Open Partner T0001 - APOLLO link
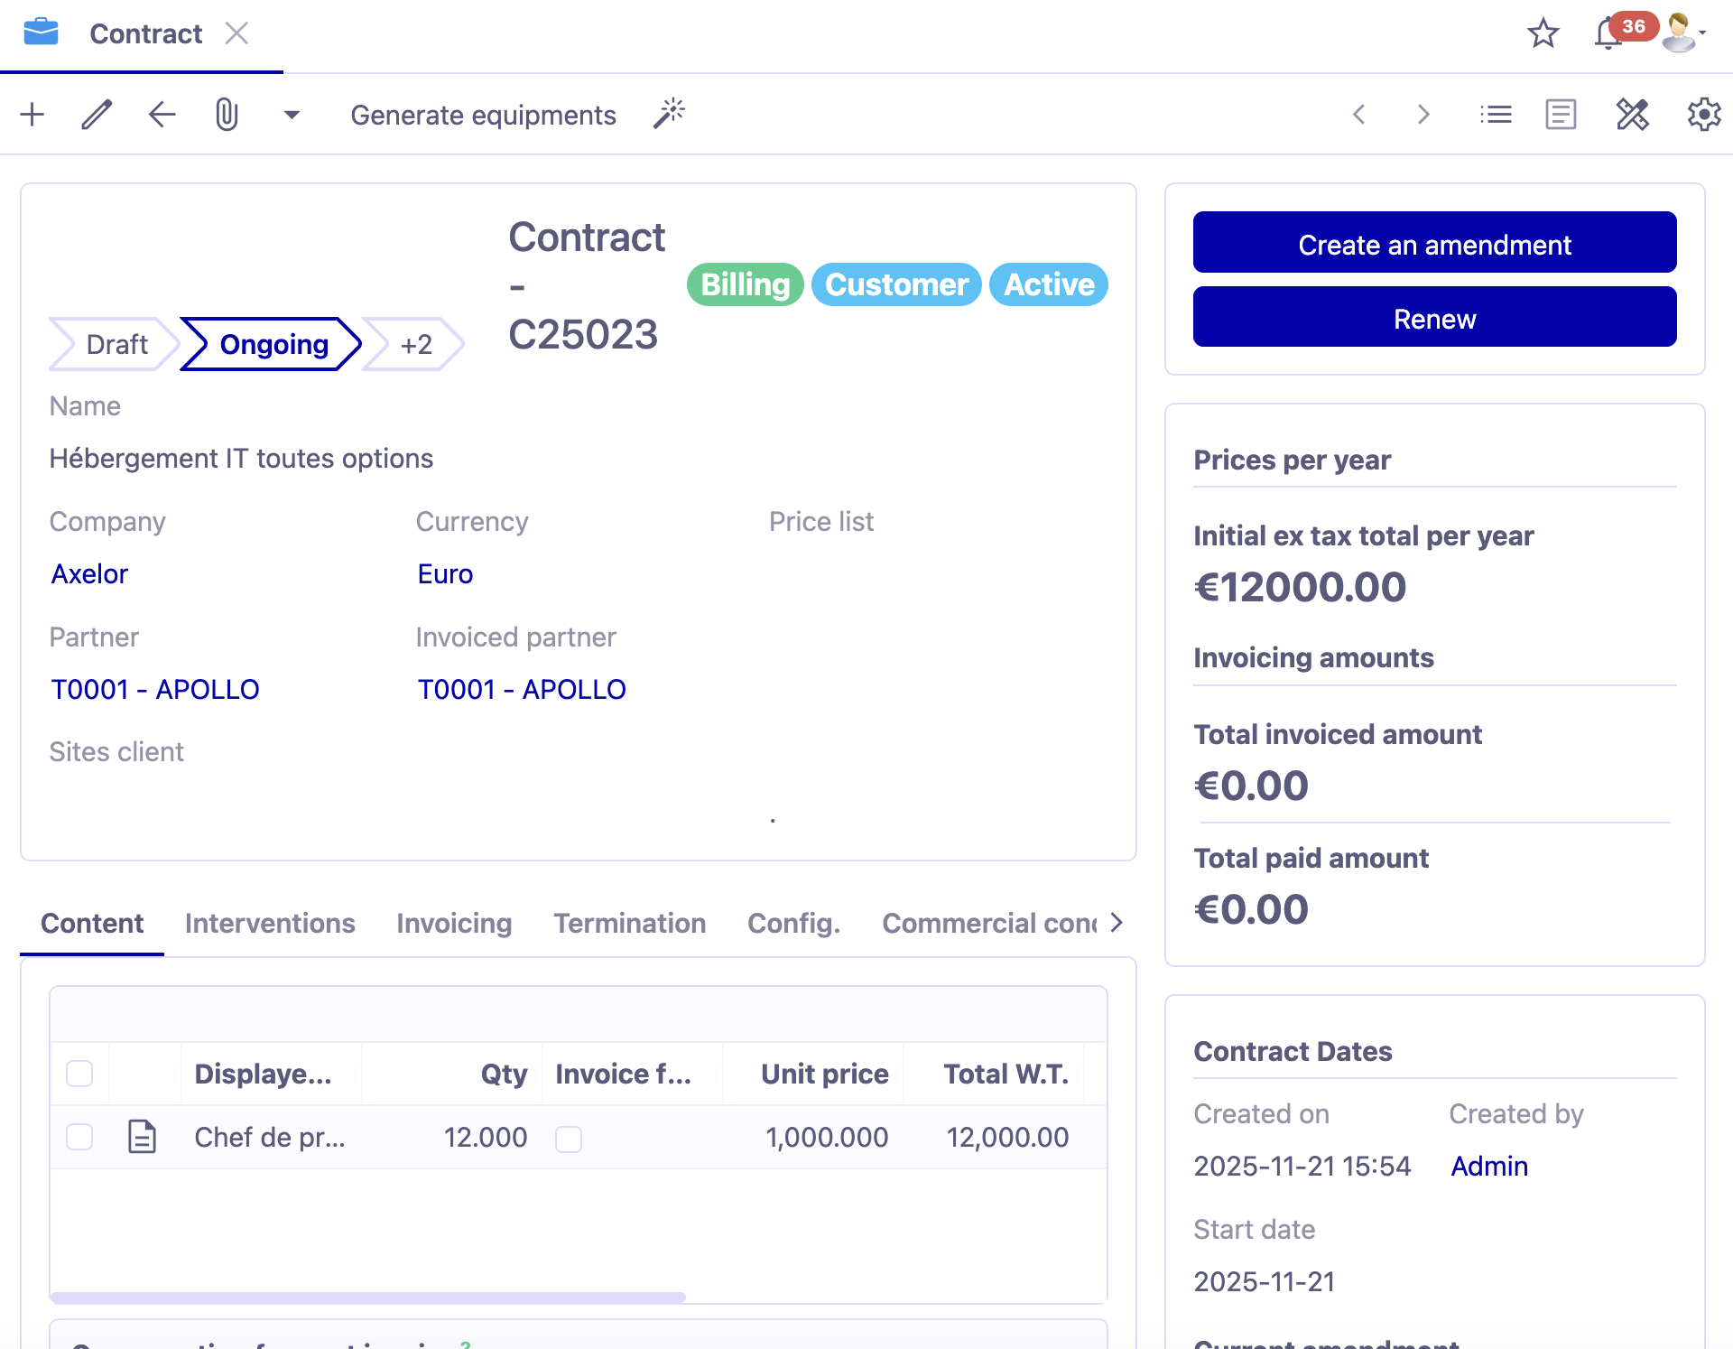This screenshot has height=1349, width=1733. tap(155, 690)
